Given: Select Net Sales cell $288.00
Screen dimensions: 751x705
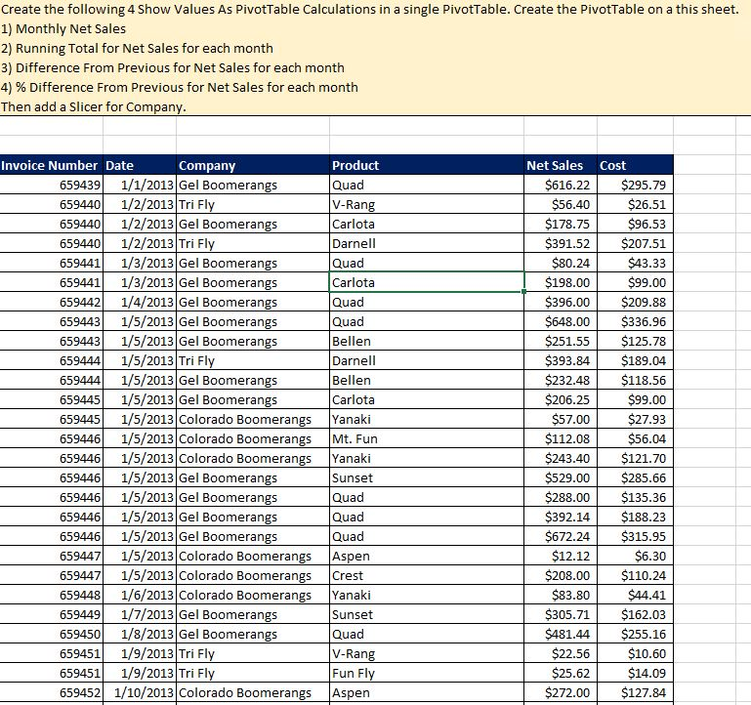Looking at the screenshot, I should [561, 498].
